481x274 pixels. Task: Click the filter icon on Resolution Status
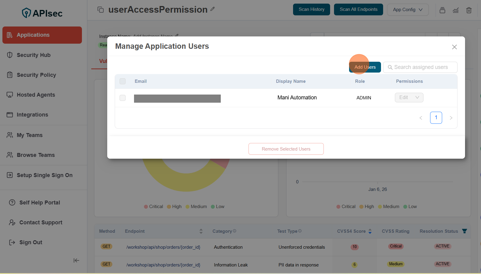(464, 231)
